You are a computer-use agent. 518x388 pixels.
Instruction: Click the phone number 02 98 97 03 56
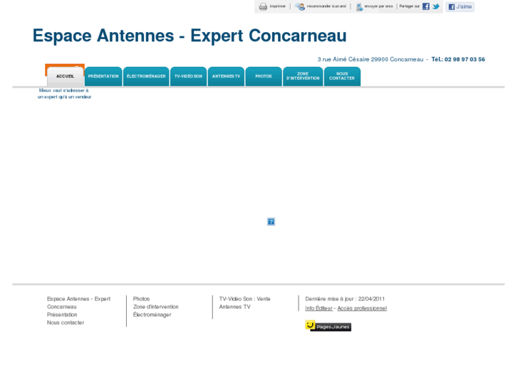pos(465,59)
